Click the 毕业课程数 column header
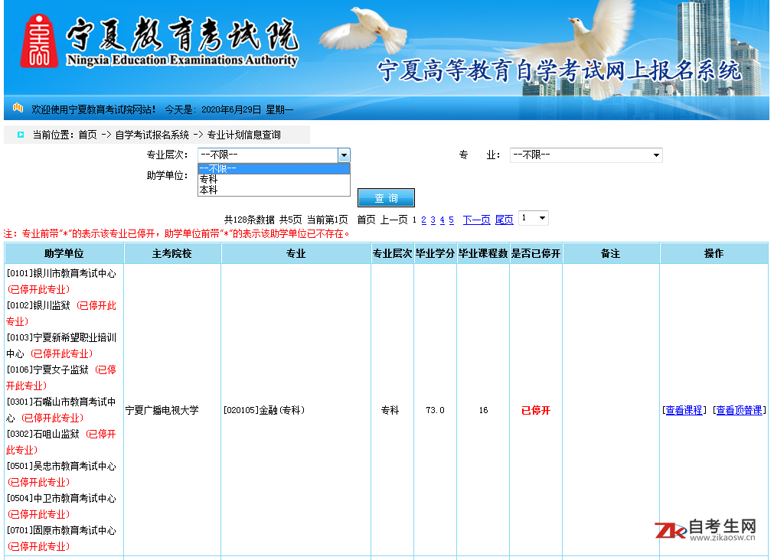 click(483, 253)
